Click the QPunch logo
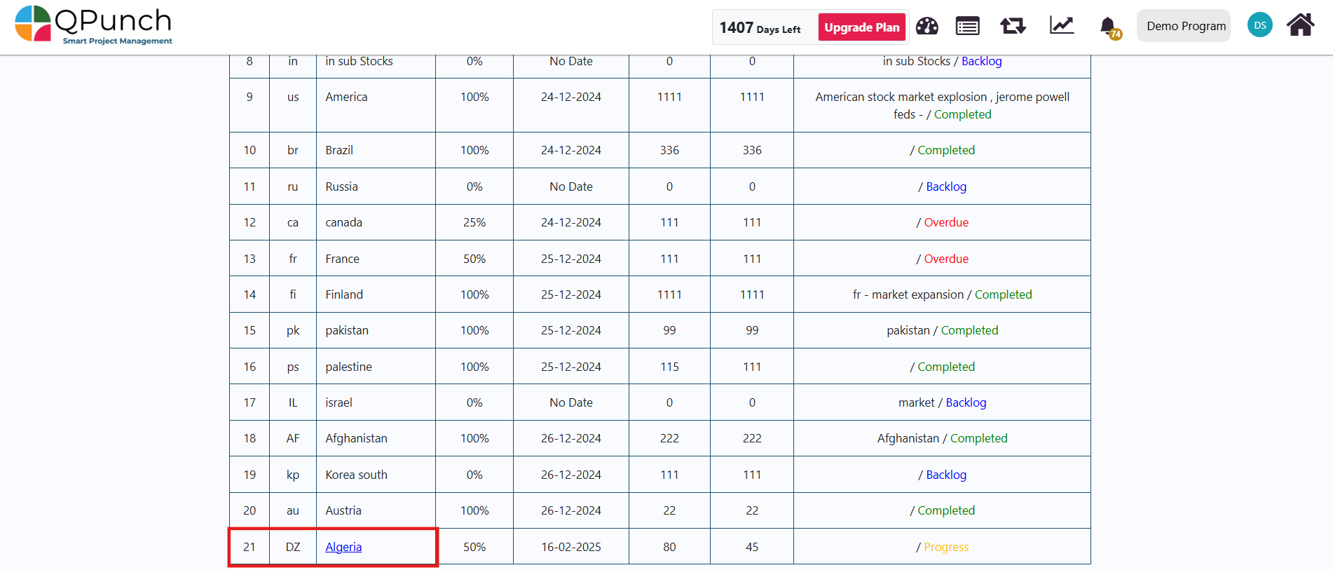 [93, 25]
